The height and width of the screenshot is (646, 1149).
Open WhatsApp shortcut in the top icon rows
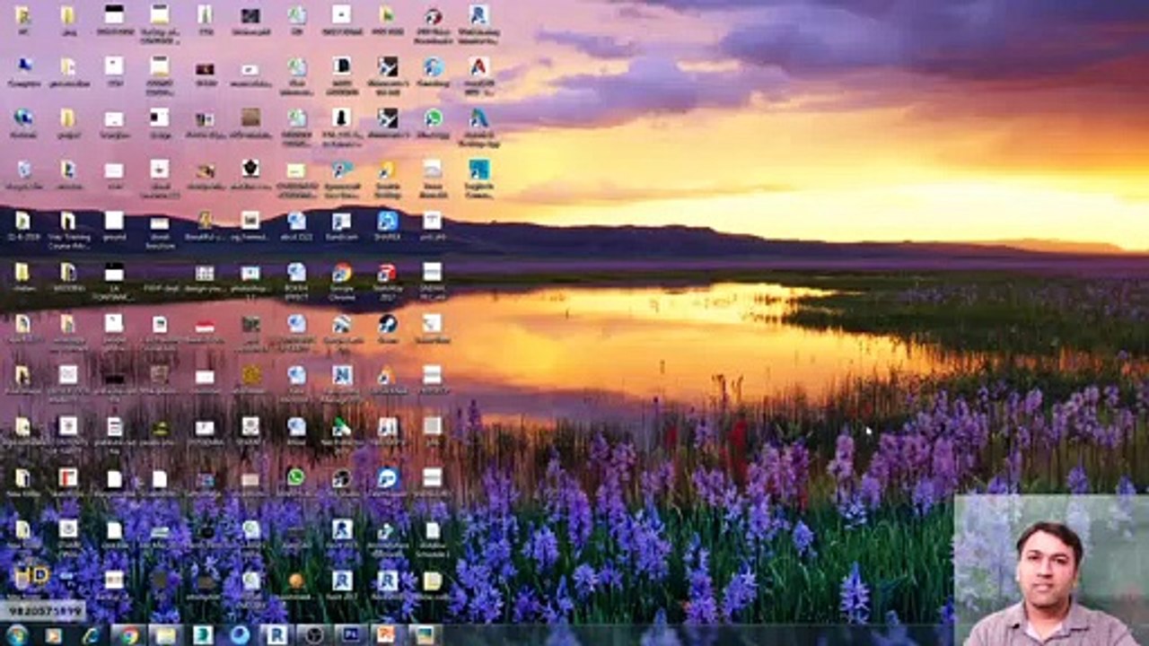(433, 123)
